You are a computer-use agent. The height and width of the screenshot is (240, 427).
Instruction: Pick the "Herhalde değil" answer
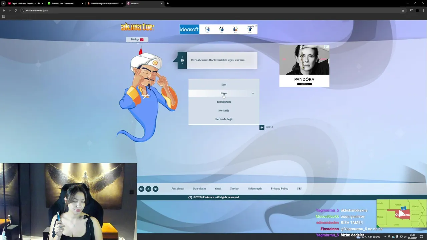(x=224, y=119)
